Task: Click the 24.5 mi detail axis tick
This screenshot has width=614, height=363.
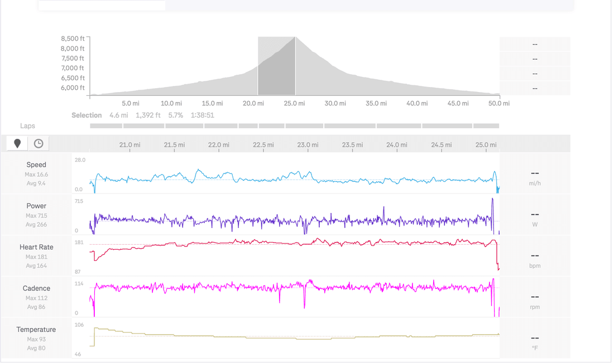Action: click(x=442, y=145)
